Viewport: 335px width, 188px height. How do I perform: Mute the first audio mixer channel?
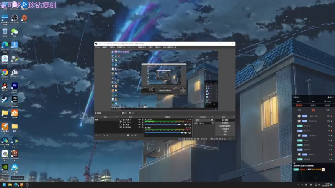[x=186, y=124]
